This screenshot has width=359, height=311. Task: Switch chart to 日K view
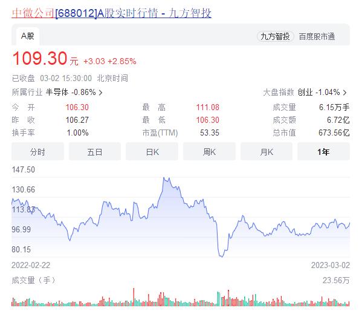pos(152,152)
